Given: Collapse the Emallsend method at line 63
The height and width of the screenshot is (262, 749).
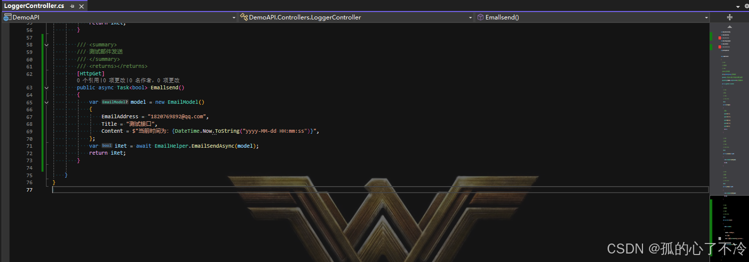Looking at the screenshot, I should (46, 88).
